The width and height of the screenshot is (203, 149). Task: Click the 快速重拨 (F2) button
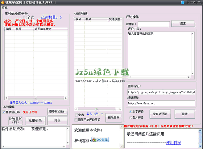click(15, 121)
